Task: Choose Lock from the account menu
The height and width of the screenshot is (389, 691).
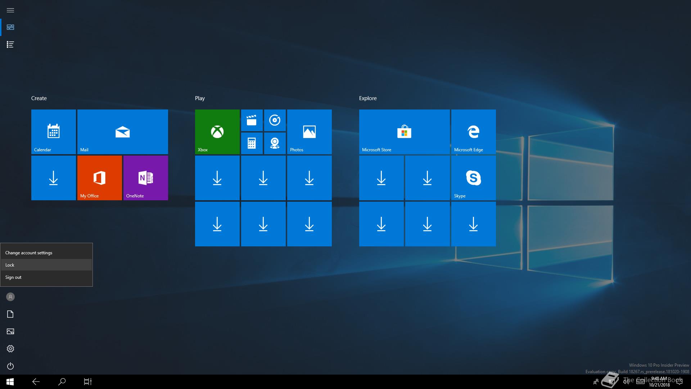Action: pos(46,265)
